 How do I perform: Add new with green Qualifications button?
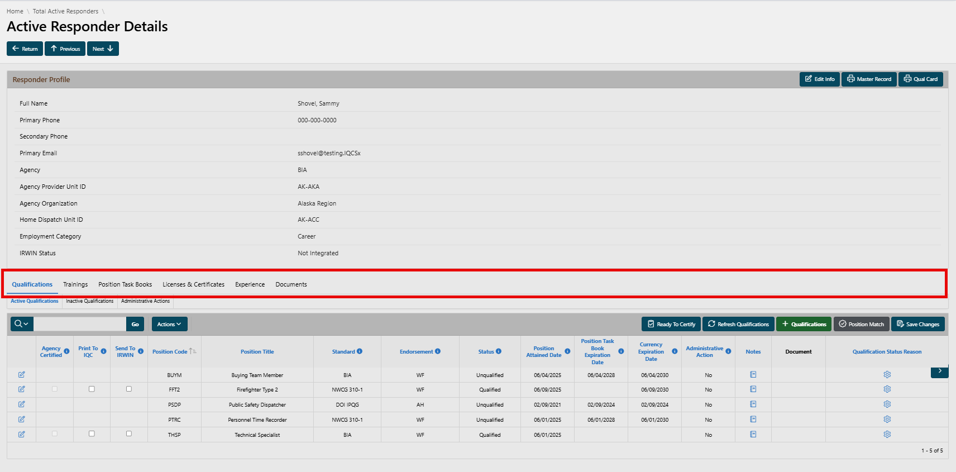(x=804, y=324)
